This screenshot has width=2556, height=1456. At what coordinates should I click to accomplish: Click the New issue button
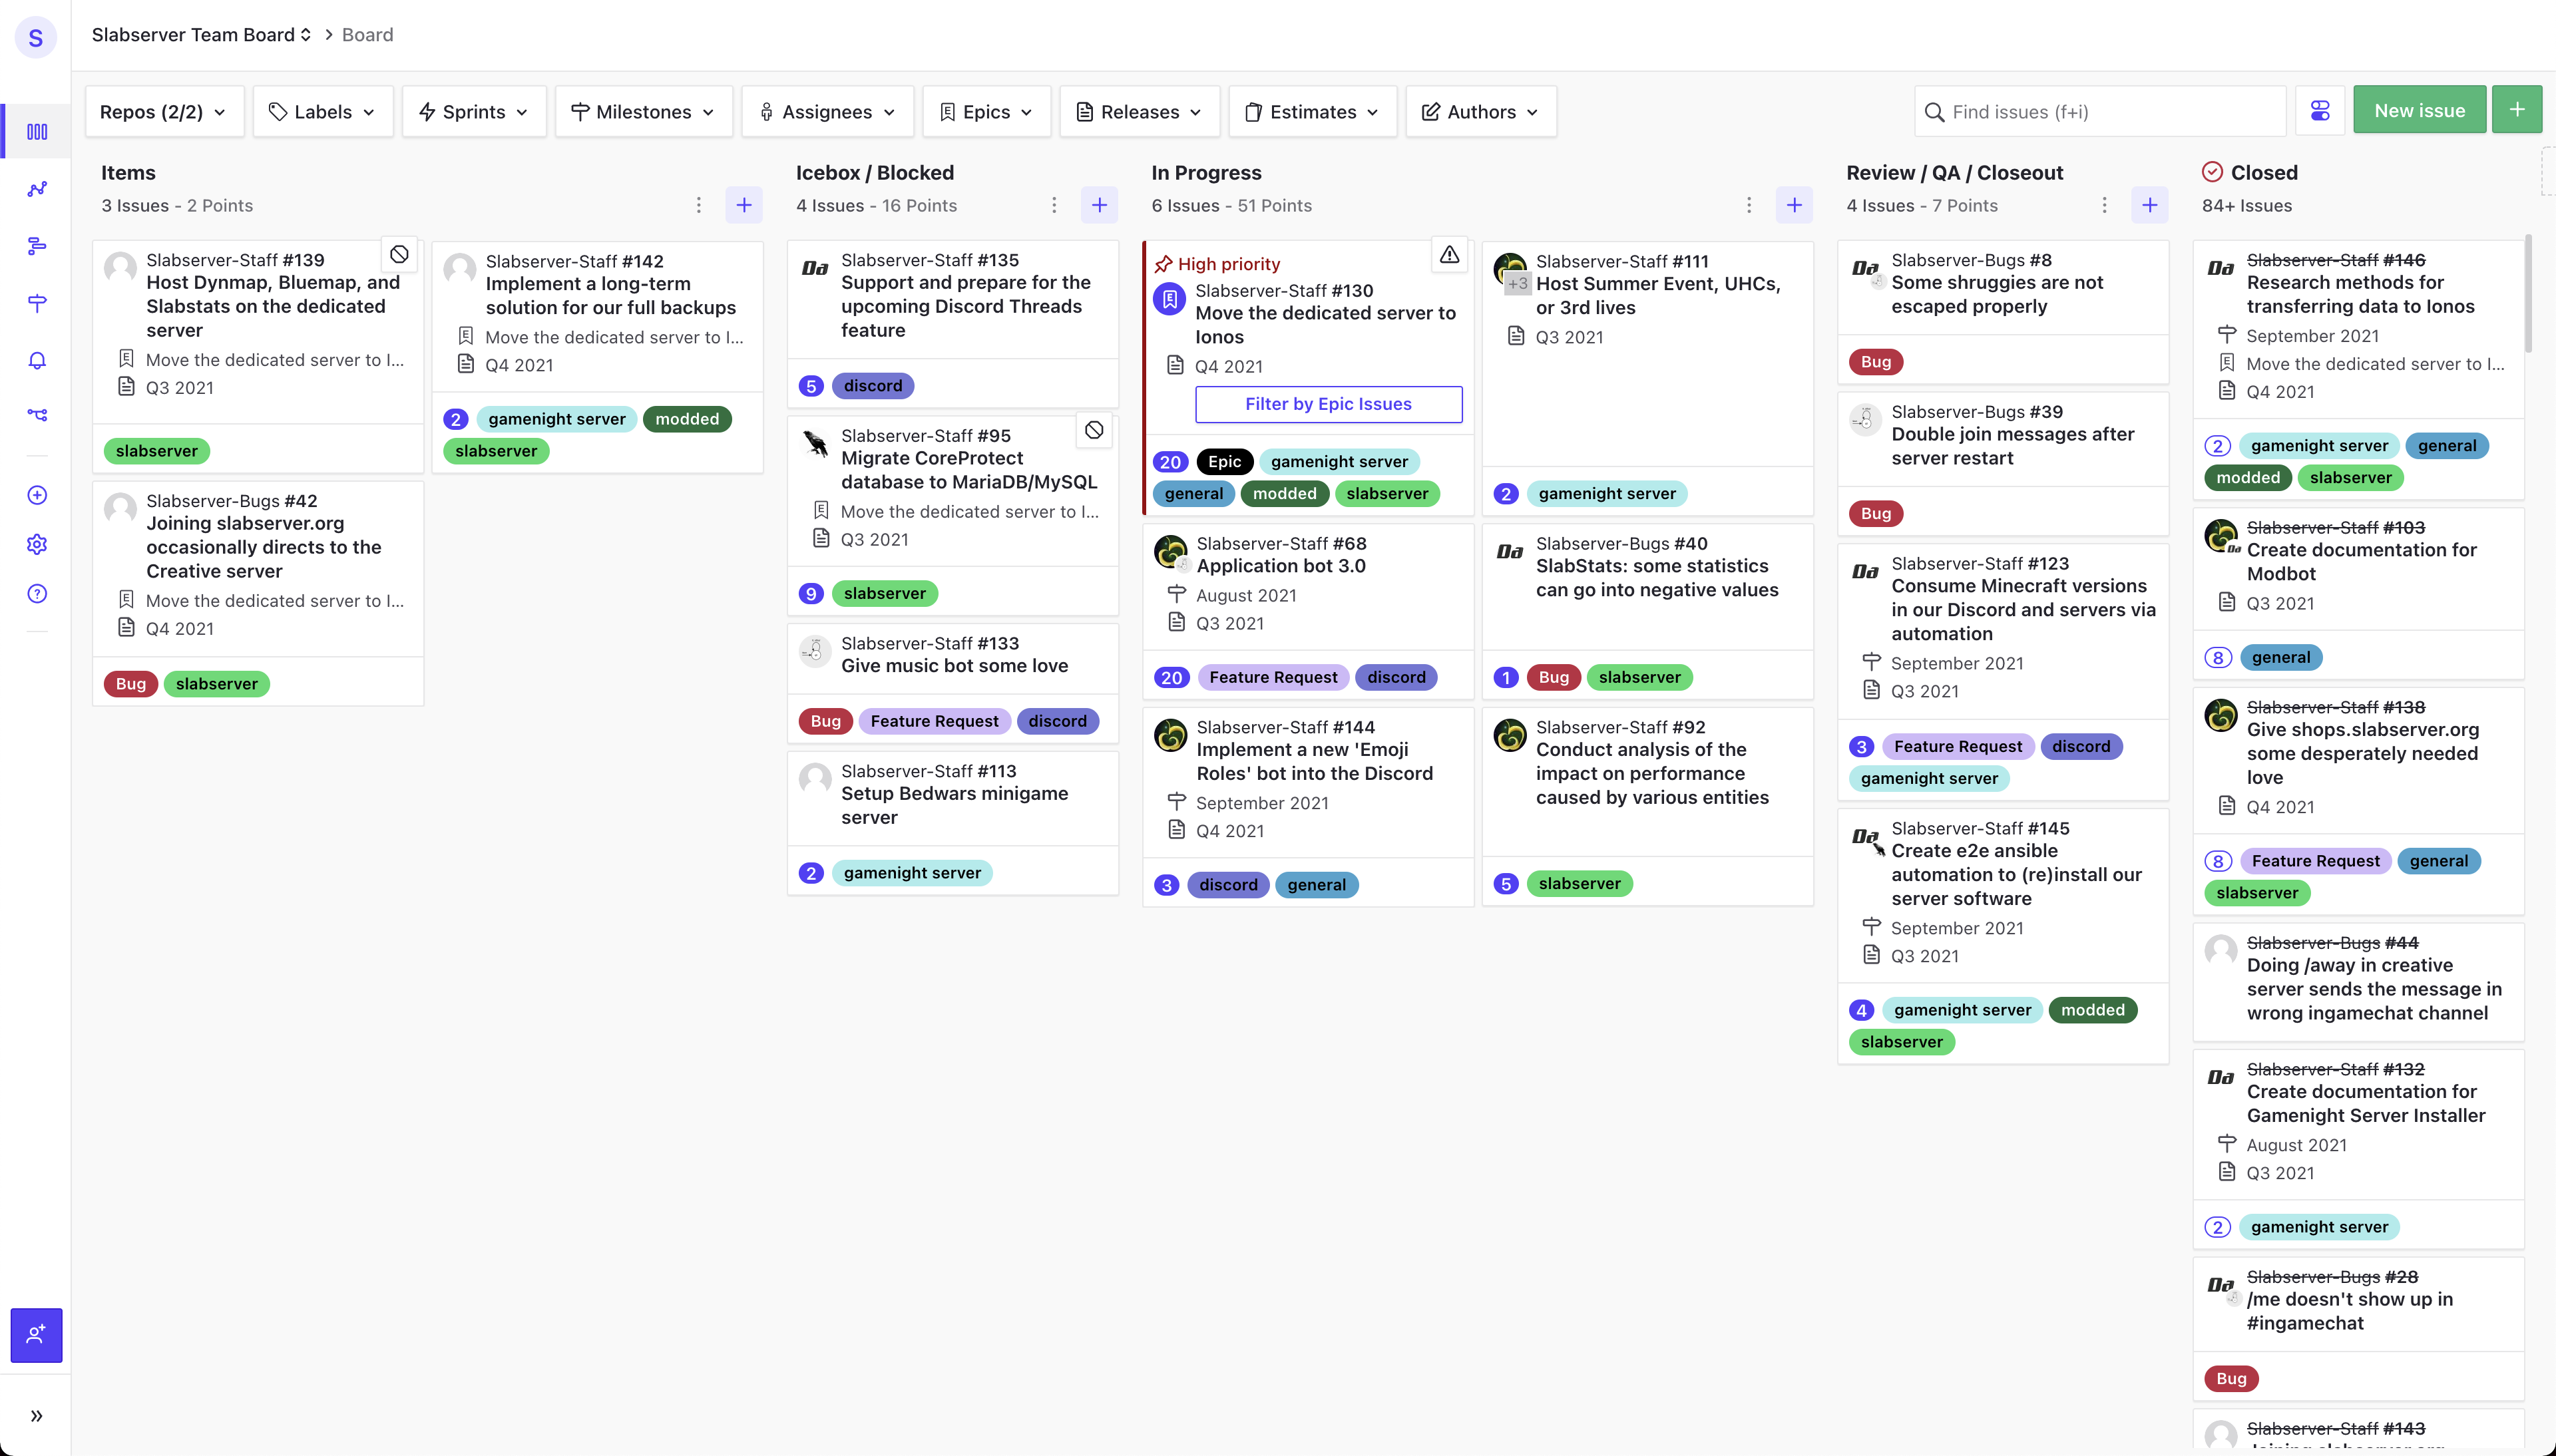click(x=2419, y=110)
